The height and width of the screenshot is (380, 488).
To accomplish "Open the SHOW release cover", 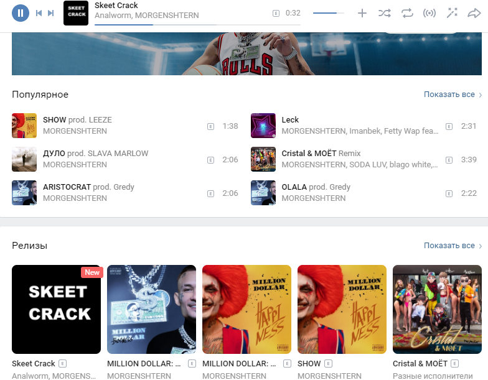I will [342, 310].
